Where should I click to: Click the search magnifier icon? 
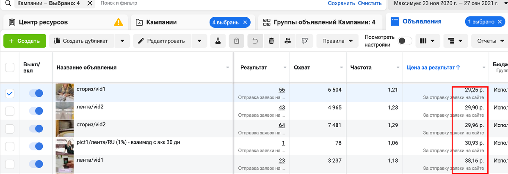click(7, 3)
